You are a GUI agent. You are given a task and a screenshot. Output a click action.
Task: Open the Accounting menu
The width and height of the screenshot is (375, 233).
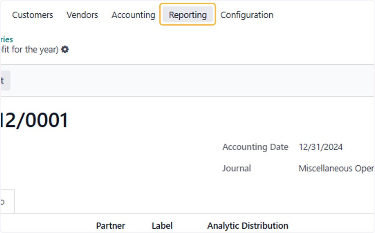pos(133,15)
